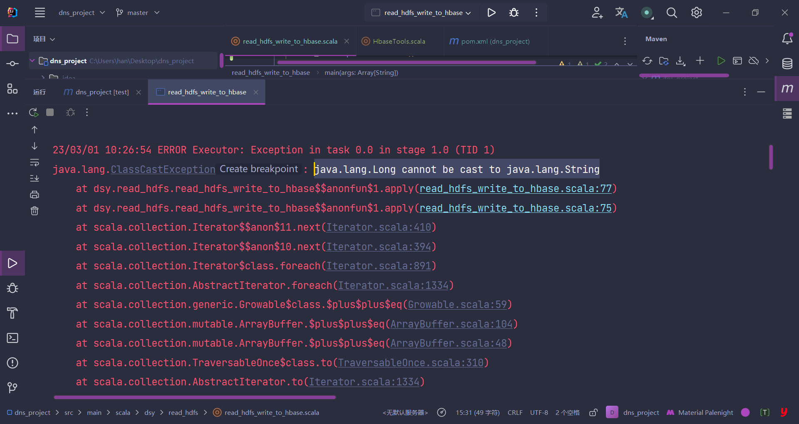Image resolution: width=799 pixels, height=424 pixels.
Task: Clear all console output with trash icon
Action: tap(35, 211)
